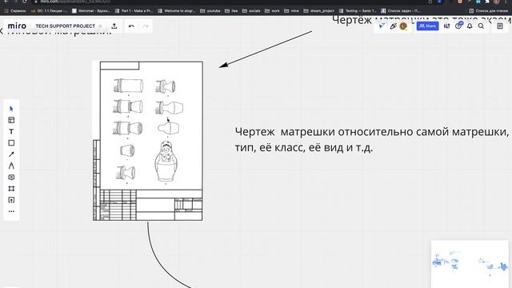512x288 pixels.
Task: Open the activity timer icon with badge
Action: tap(458, 26)
